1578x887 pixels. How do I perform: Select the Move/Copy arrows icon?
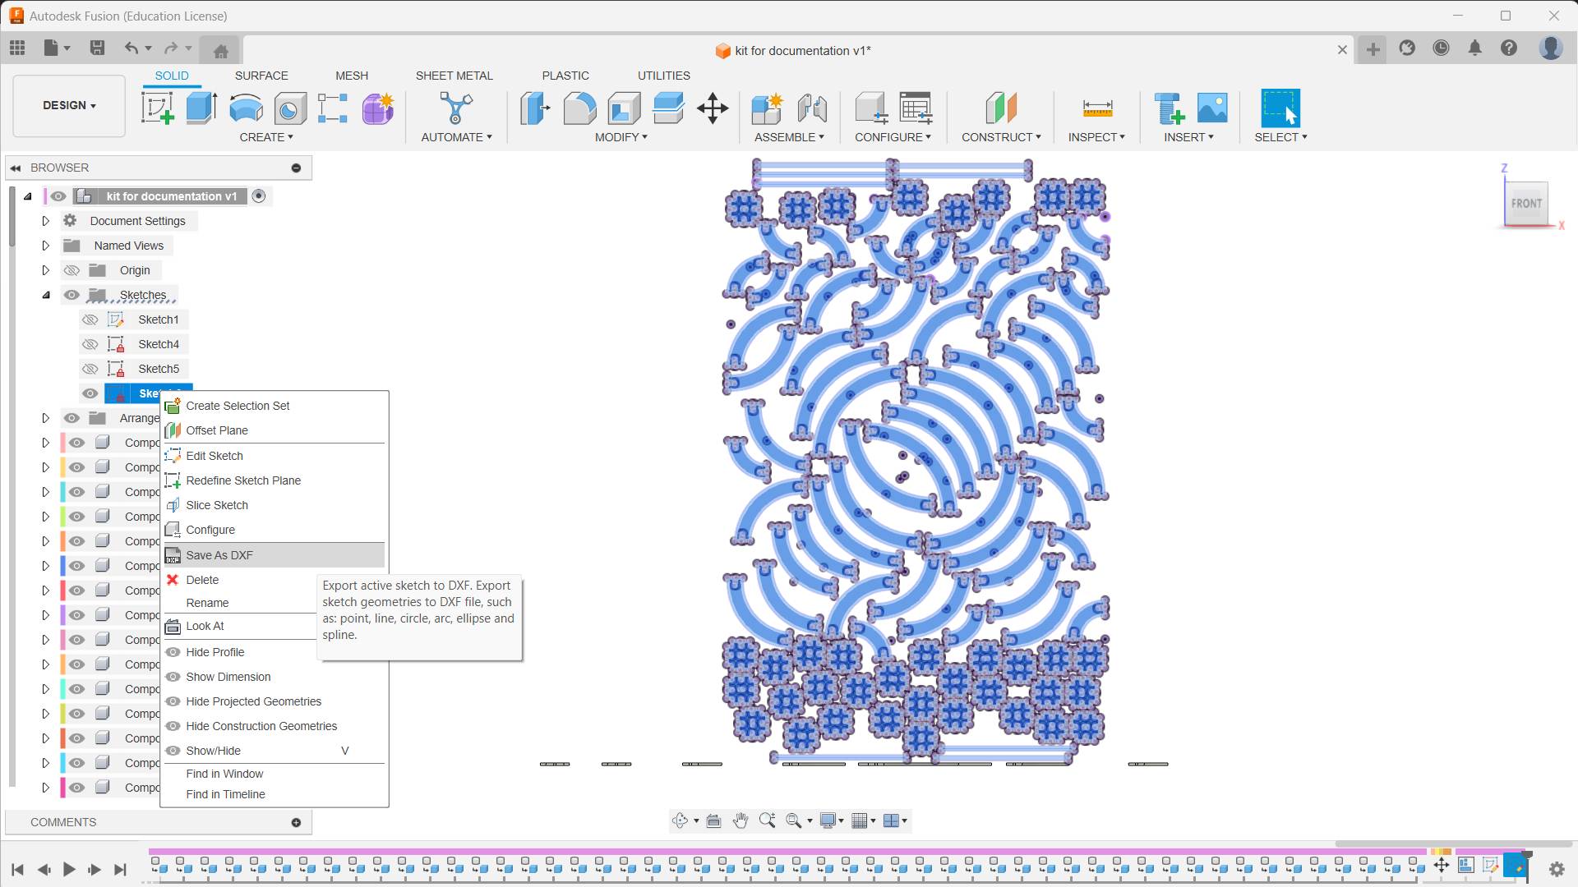(x=713, y=108)
